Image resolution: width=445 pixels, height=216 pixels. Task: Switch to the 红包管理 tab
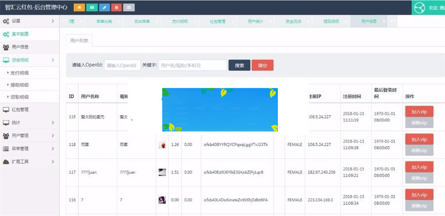pyautogui.click(x=218, y=22)
